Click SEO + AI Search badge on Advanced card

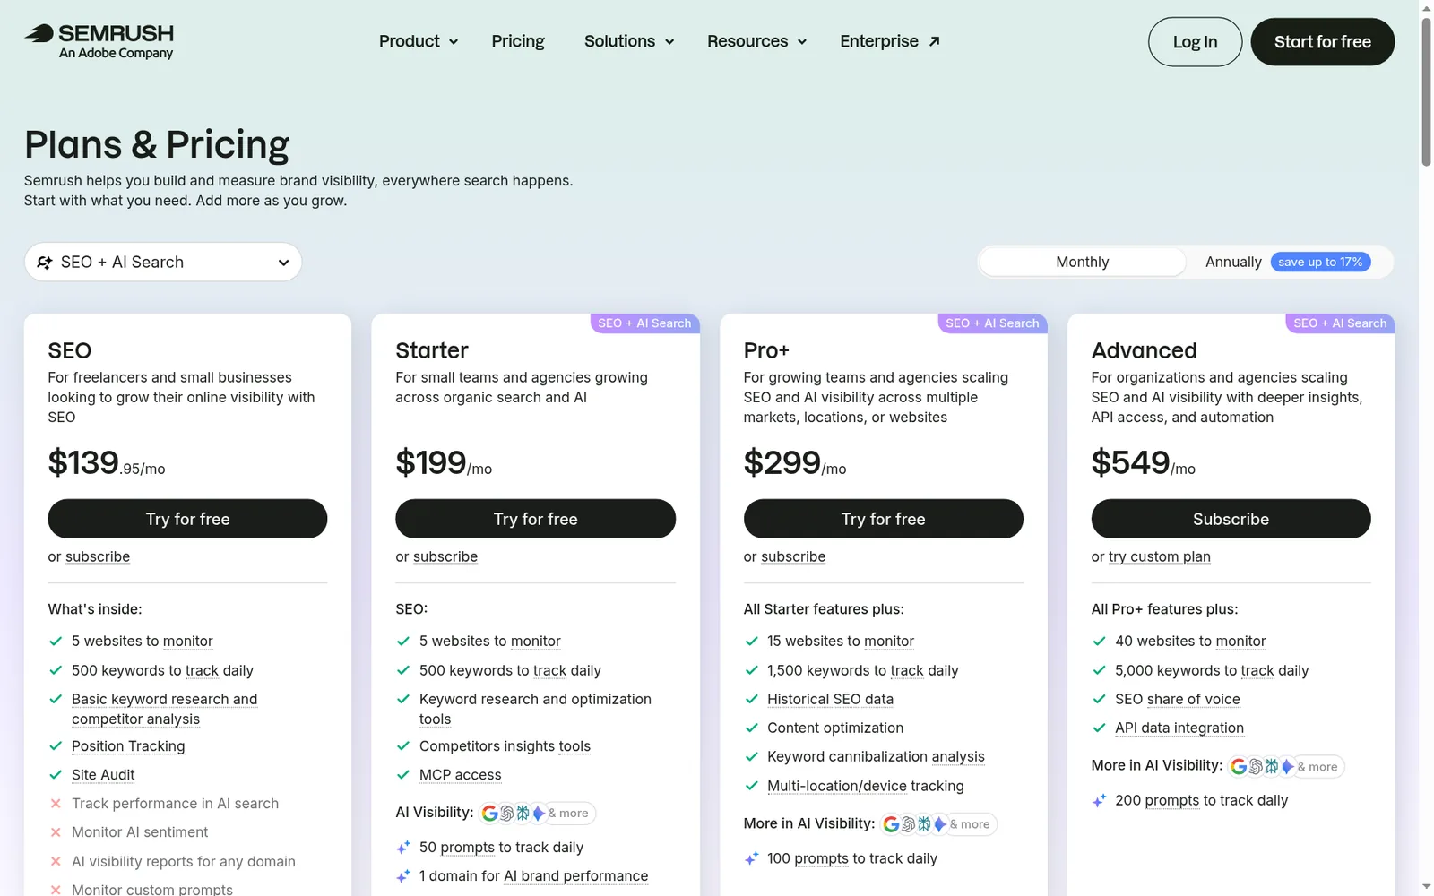[1340, 323]
